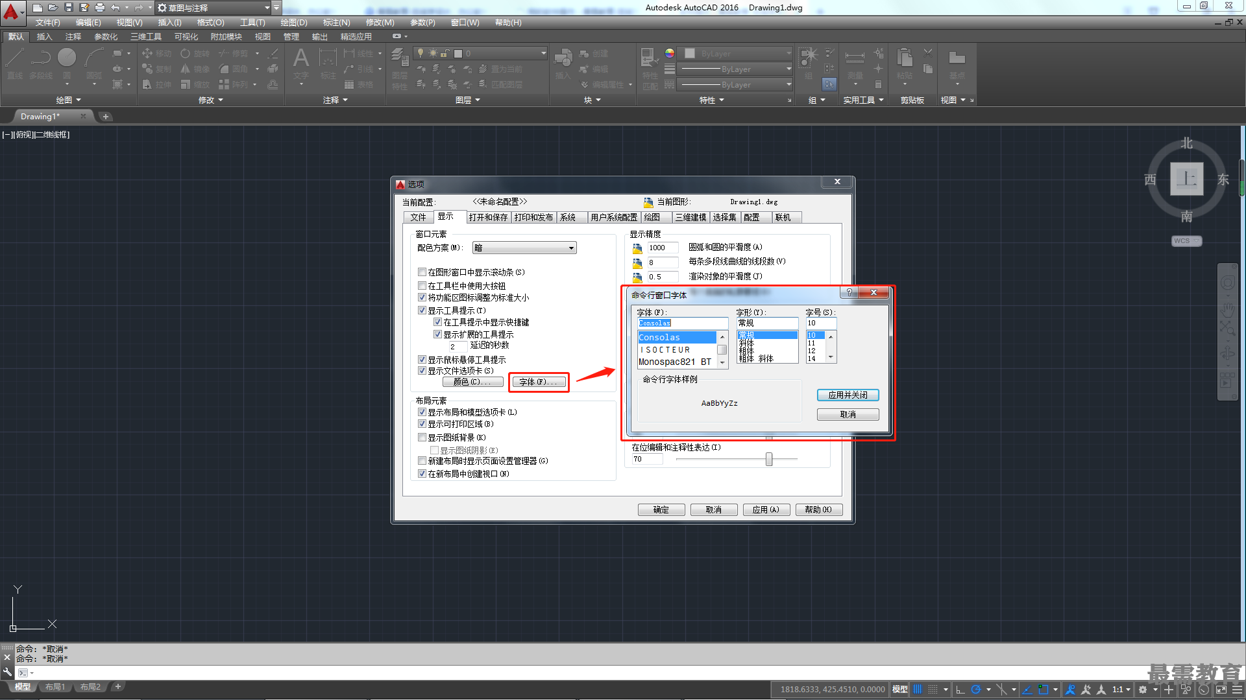The height and width of the screenshot is (700, 1246).
Task: Open the 配色方案 color scheme dropdown
Action: [x=524, y=248]
